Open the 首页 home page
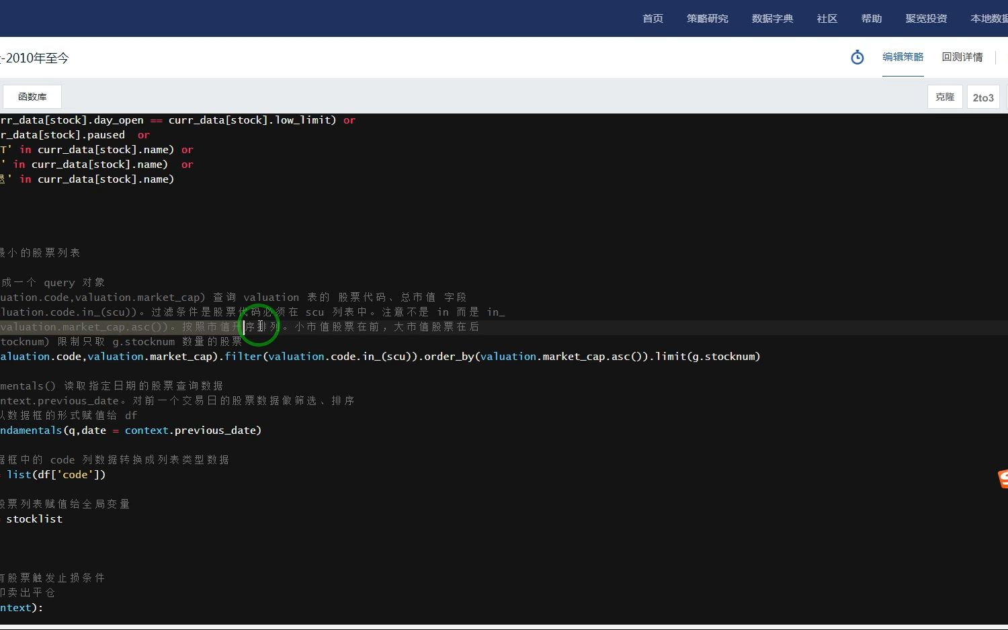This screenshot has height=630, width=1008. coord(653,19)
